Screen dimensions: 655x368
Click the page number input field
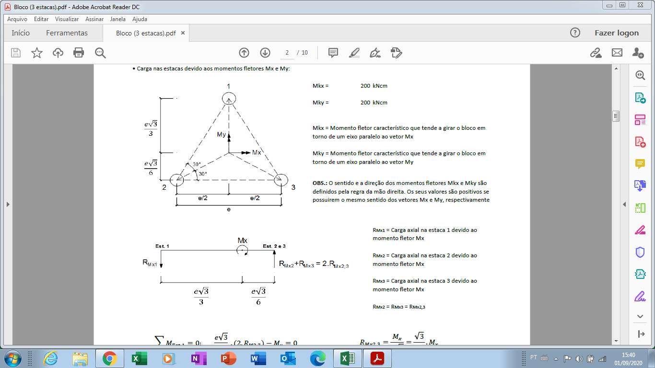pyautogui.click(x=287, y=53)
